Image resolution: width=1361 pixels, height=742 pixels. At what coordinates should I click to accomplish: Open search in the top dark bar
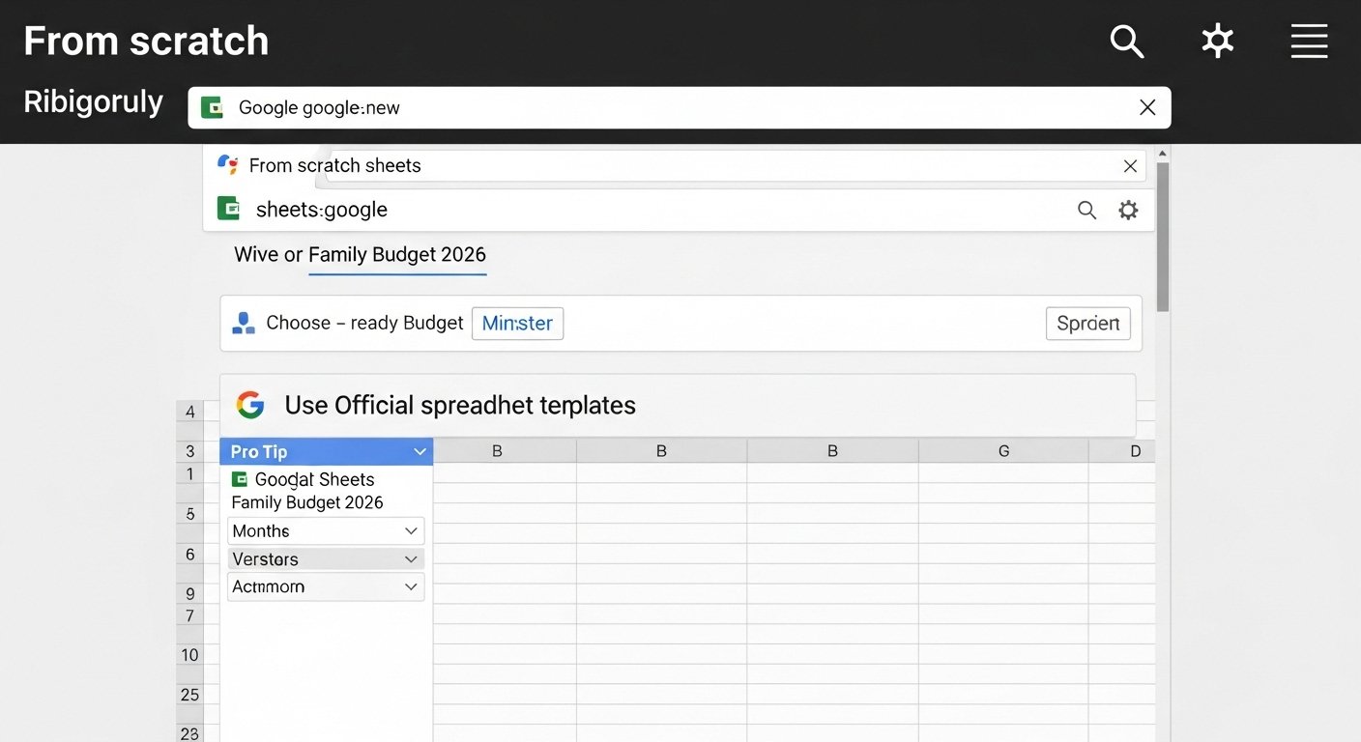(x=1127, y=42)
